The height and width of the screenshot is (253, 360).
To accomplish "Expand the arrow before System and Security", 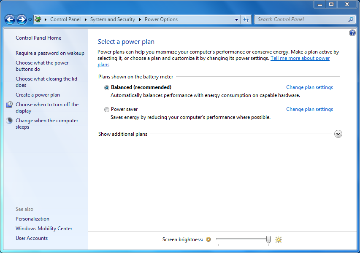I will click(x=85, y=19).
